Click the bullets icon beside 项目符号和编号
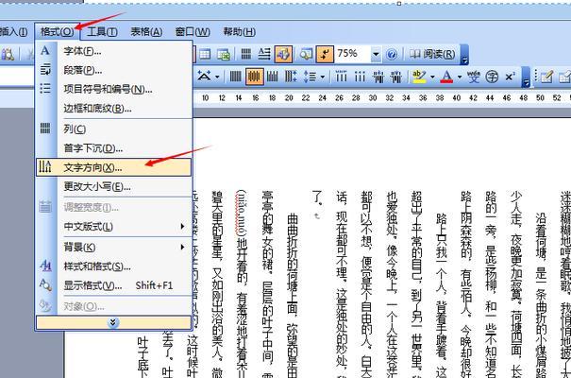 [x=45, y=88]
